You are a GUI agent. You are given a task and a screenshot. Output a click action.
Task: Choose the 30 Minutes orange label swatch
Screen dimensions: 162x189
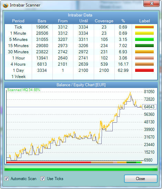point(144,52)
